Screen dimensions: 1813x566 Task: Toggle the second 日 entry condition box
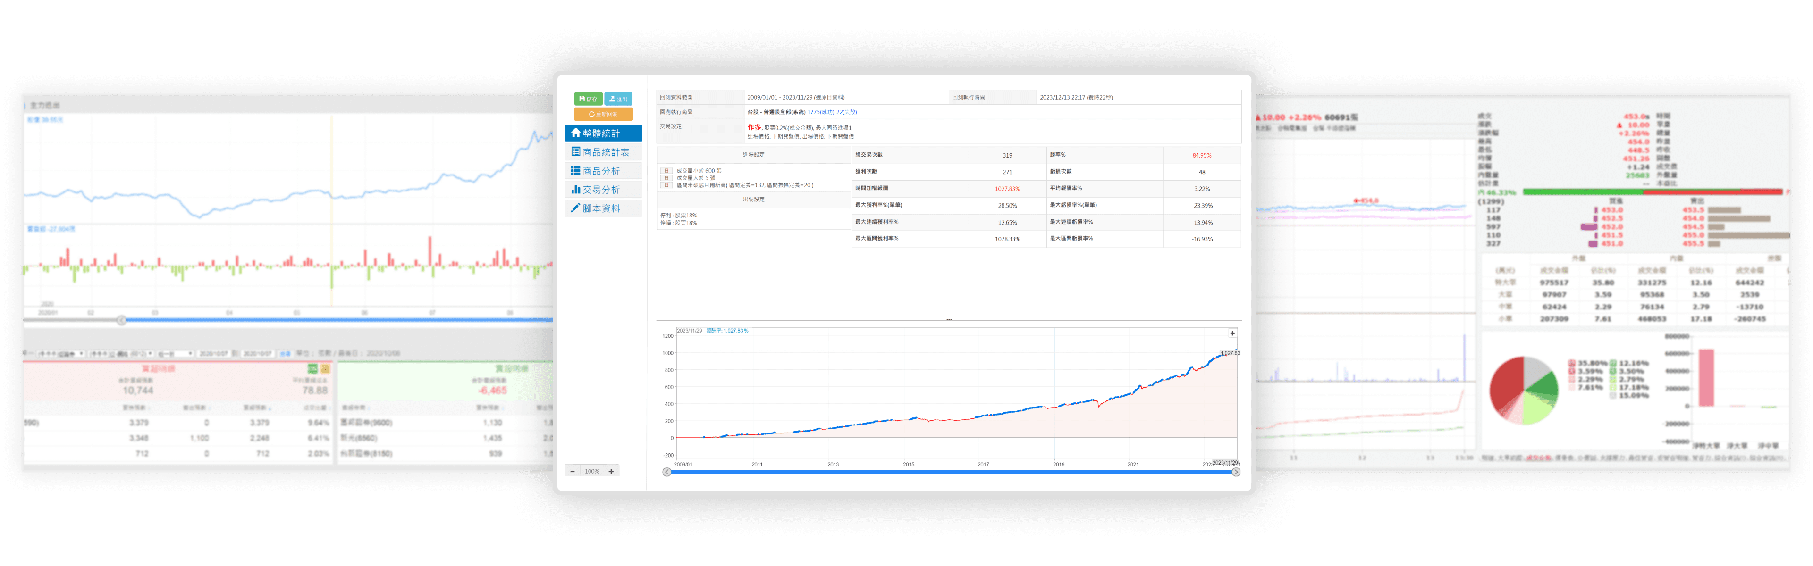(666, 178)
